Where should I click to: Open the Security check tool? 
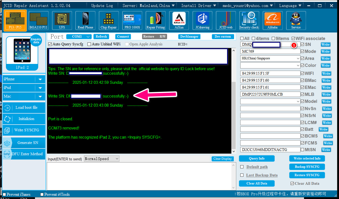click(249, 20)
